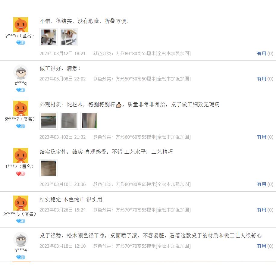
Task: Click the diamond badge under 冰***心
Action: (20, 221)
